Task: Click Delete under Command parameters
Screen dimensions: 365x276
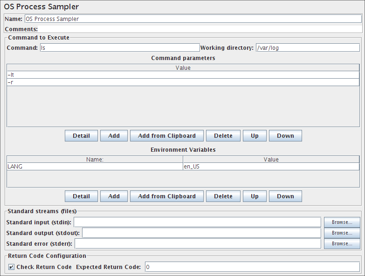Action: [x=223, y=136]
